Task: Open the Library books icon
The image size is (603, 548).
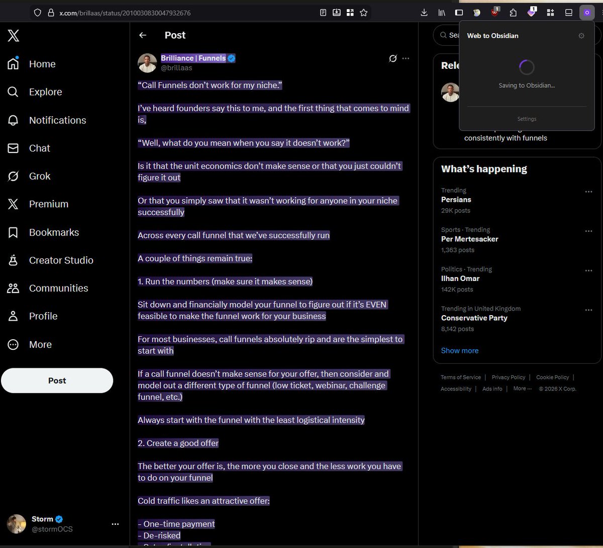Action: coord(442,13)
